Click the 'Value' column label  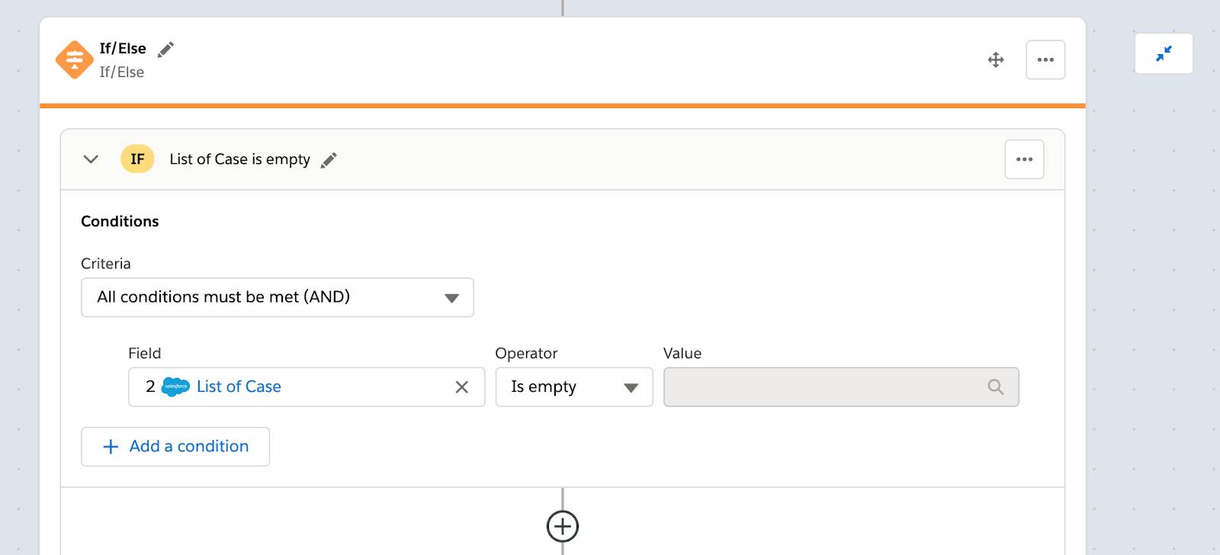tap(682, 353)
